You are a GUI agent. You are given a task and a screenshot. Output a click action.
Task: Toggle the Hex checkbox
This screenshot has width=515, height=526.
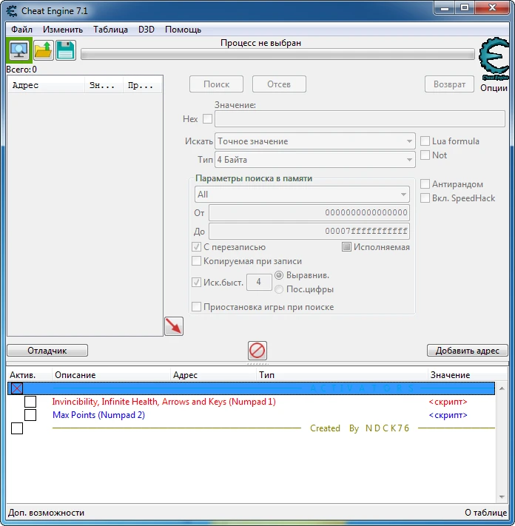208,119
